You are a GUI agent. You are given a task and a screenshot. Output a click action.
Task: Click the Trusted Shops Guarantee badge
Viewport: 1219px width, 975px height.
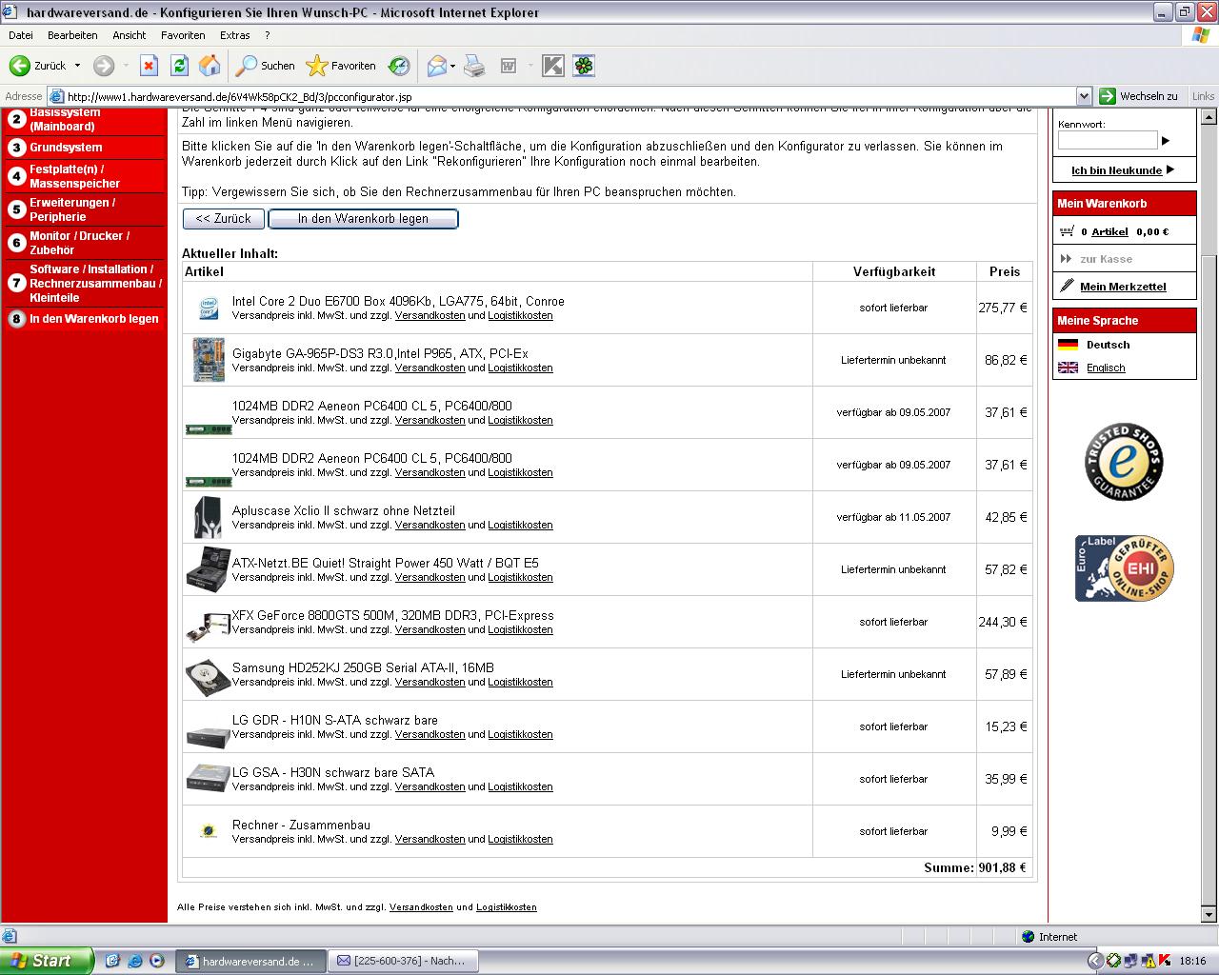[1124, 462]
